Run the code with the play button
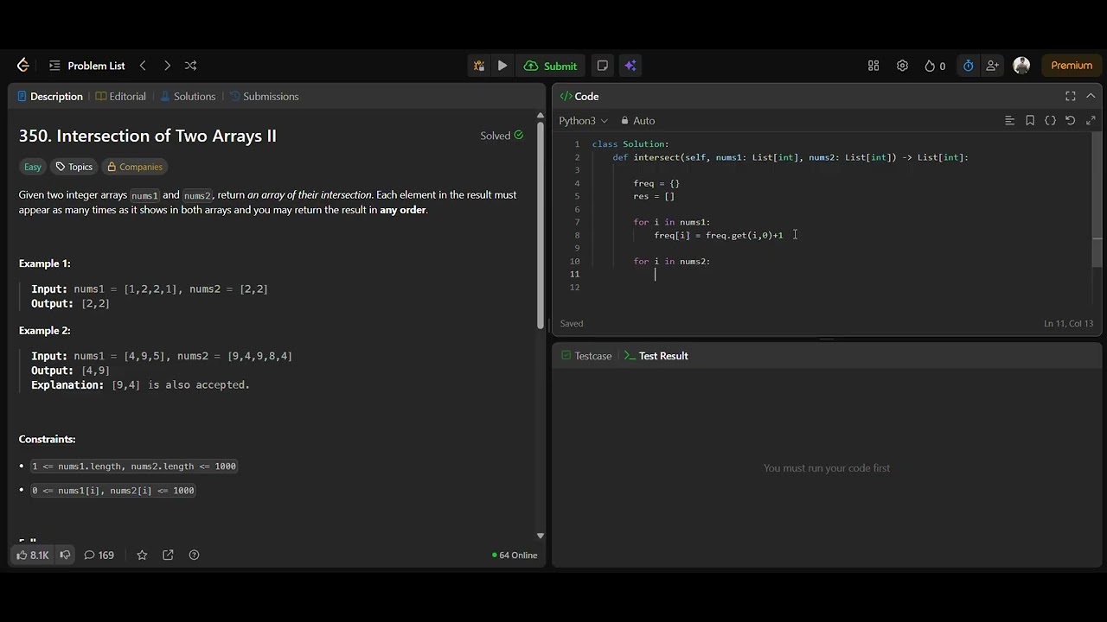The height and width of the screenshot is (622, 1107). pyautogui.click(x=502, y=66)
